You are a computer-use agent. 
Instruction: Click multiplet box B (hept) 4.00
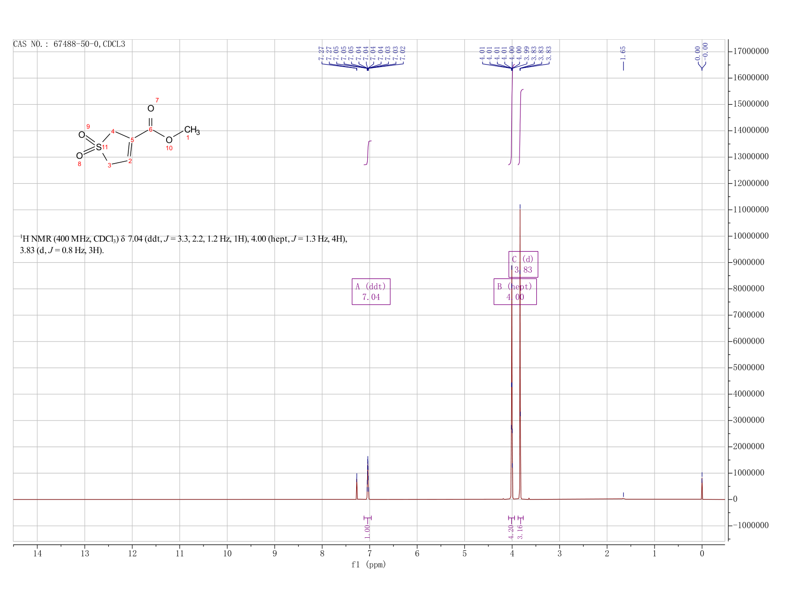point(515,291)
